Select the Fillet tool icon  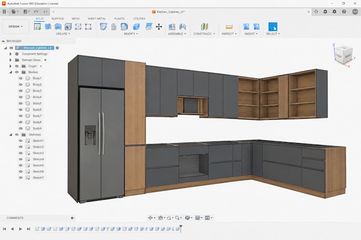click(x=124, y=26)
